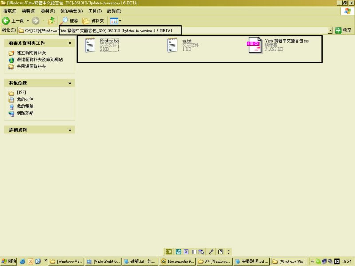Switch to Vista-Build-6 taskbar window

[104, 262]
